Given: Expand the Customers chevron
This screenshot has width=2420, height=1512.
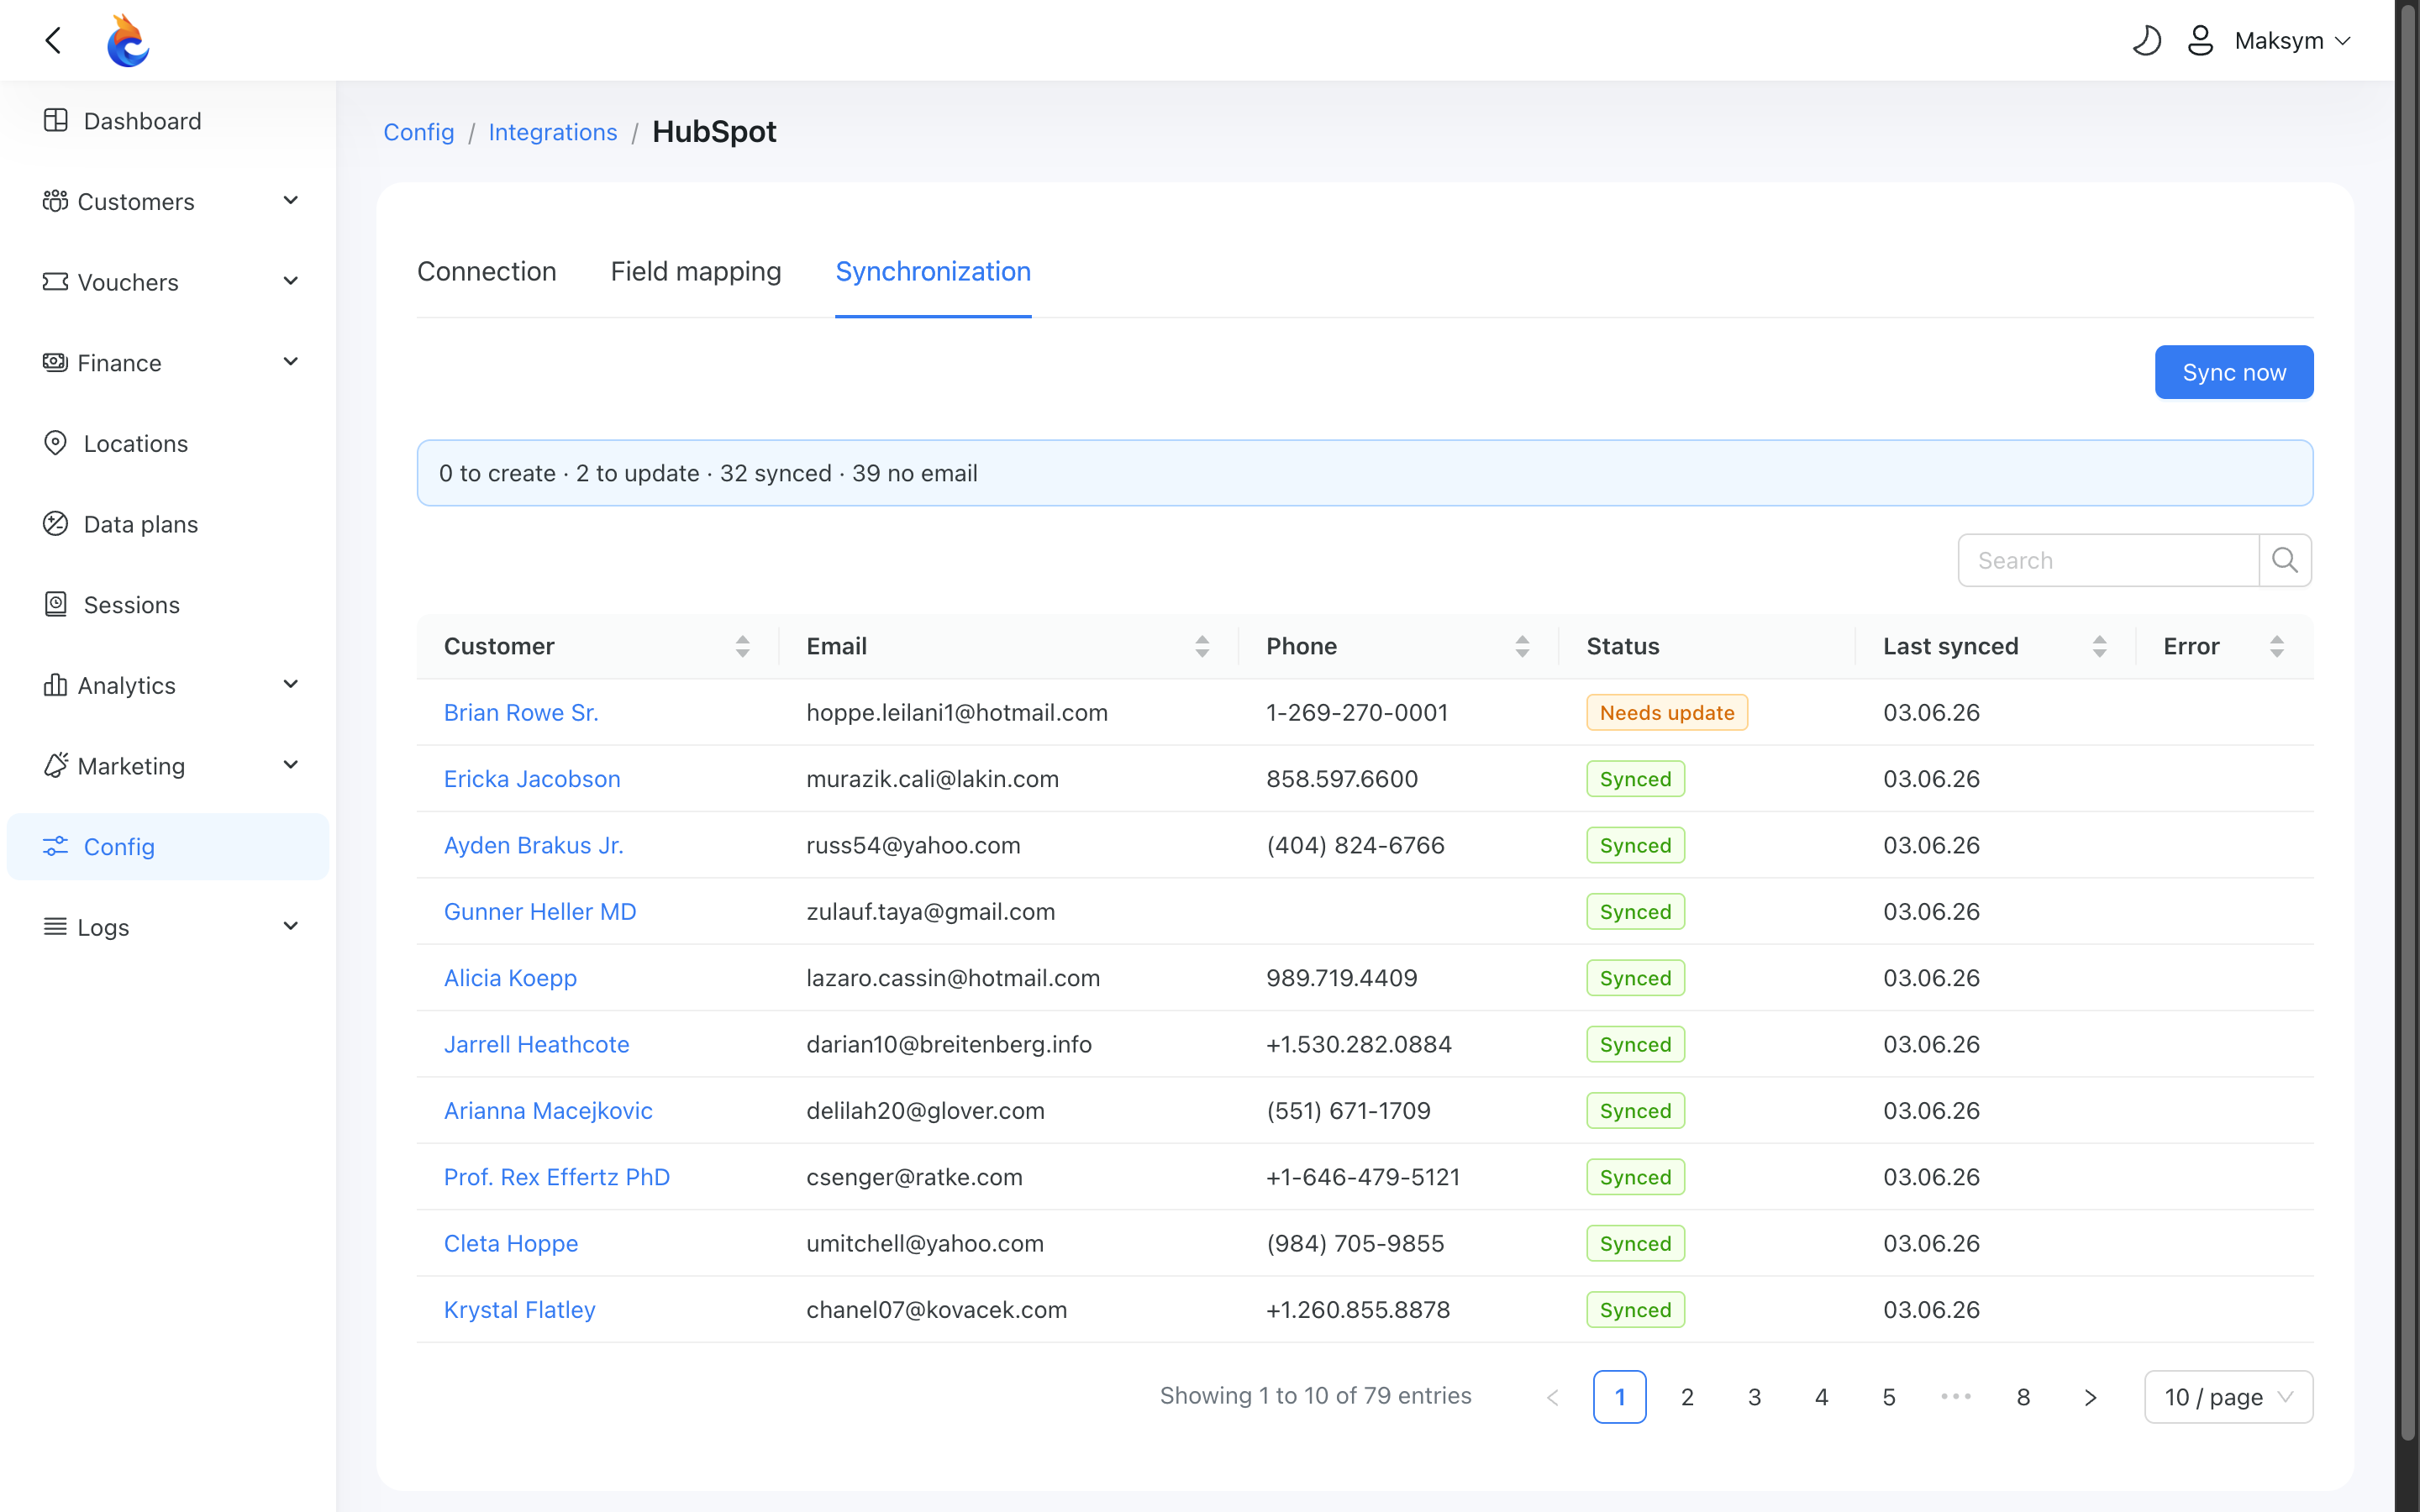Looking at the screenshot, I should pos(291,201).
